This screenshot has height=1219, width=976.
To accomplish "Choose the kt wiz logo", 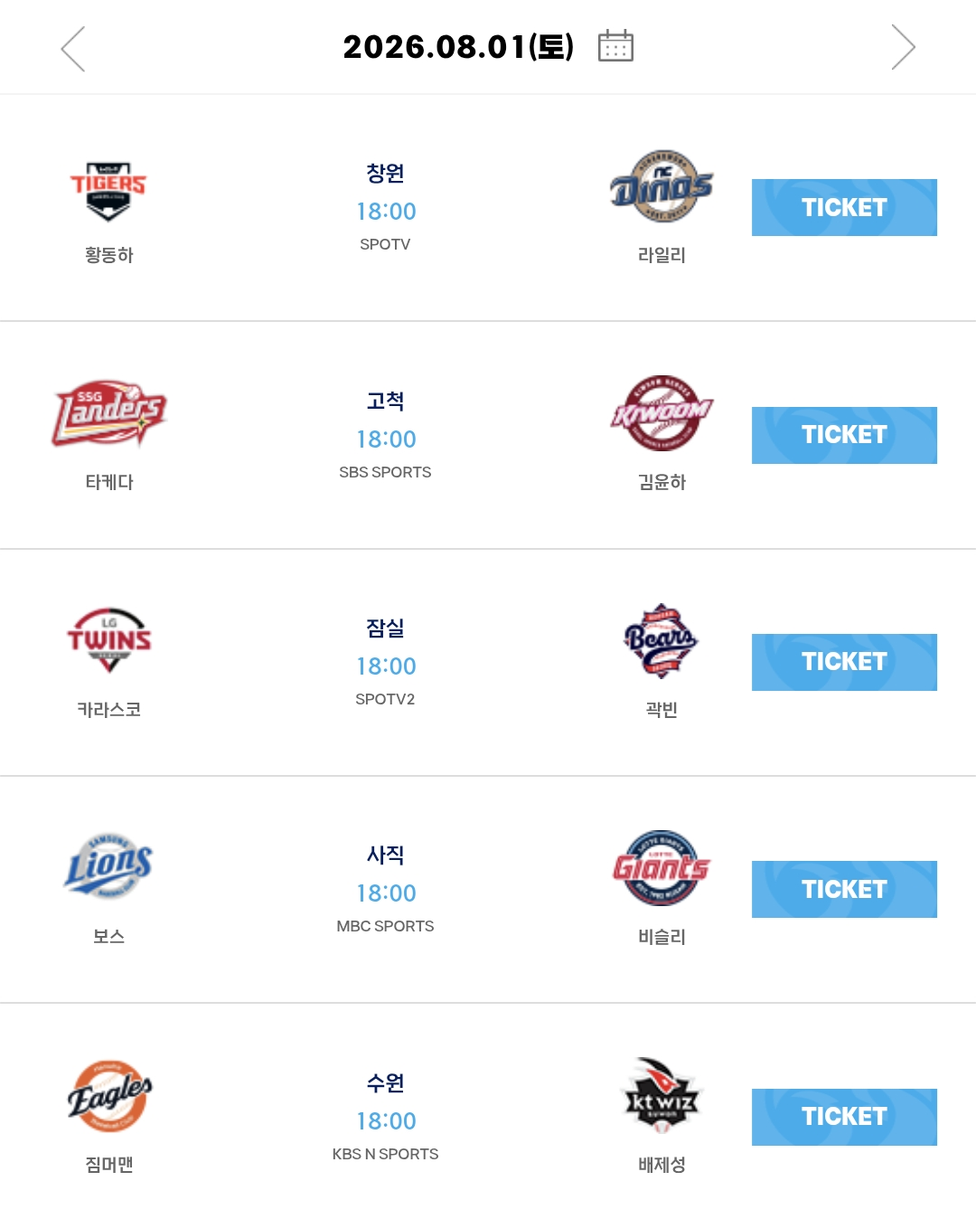I will [662, 1095].
